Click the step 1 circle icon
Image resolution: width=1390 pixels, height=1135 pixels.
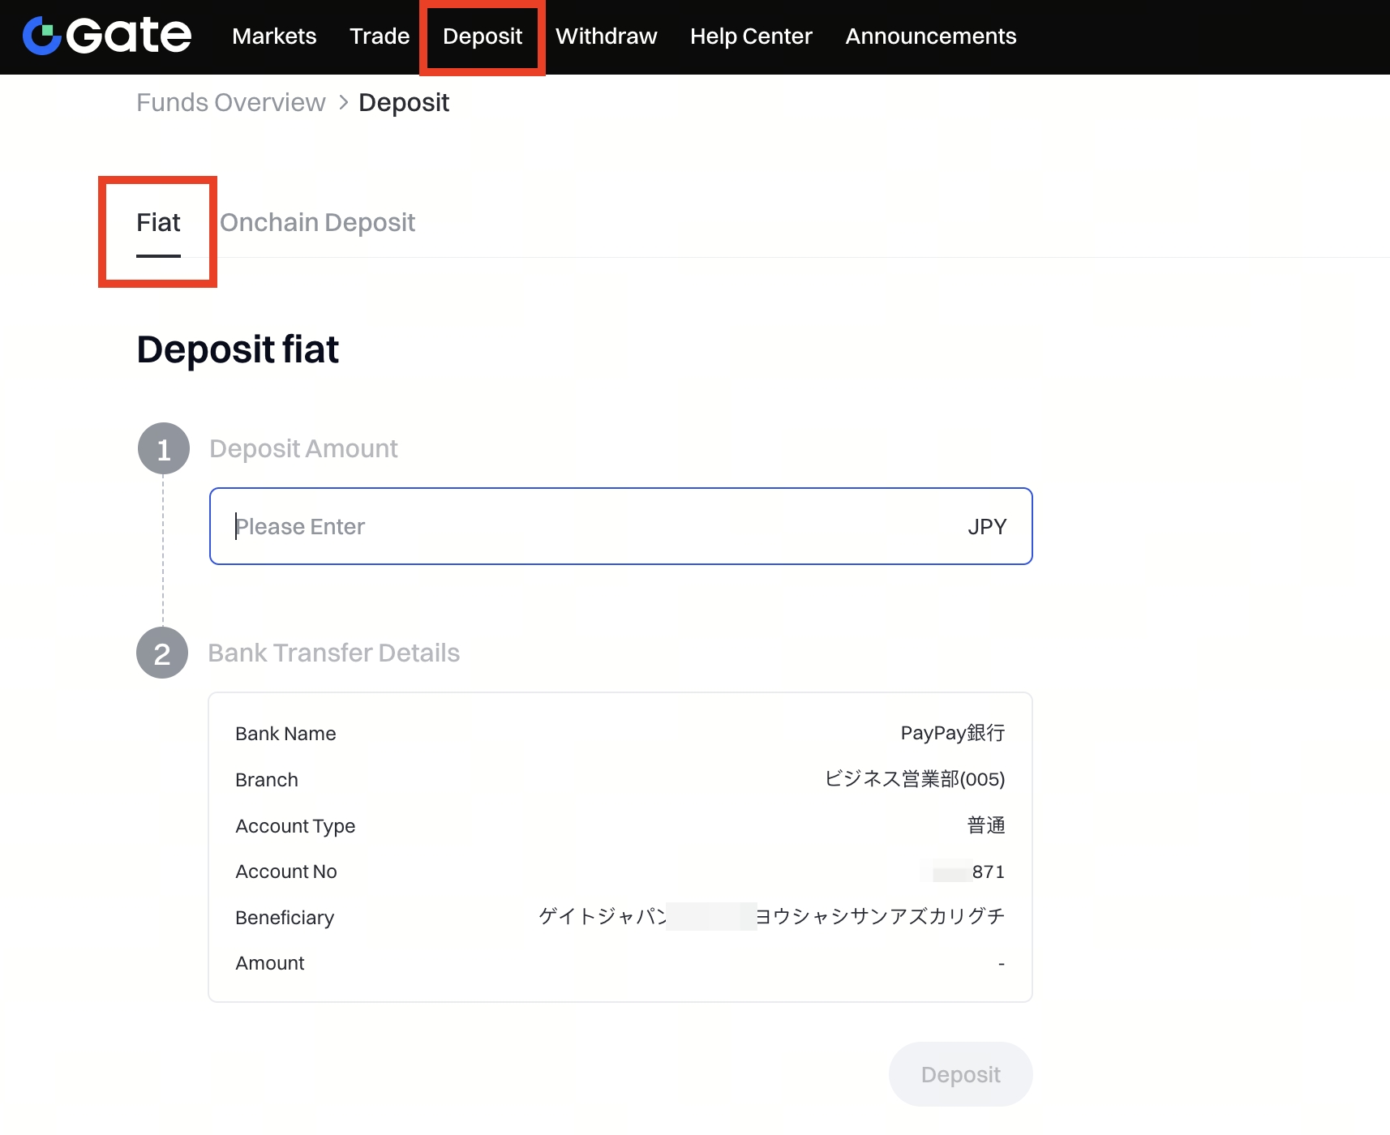(163, 448)
